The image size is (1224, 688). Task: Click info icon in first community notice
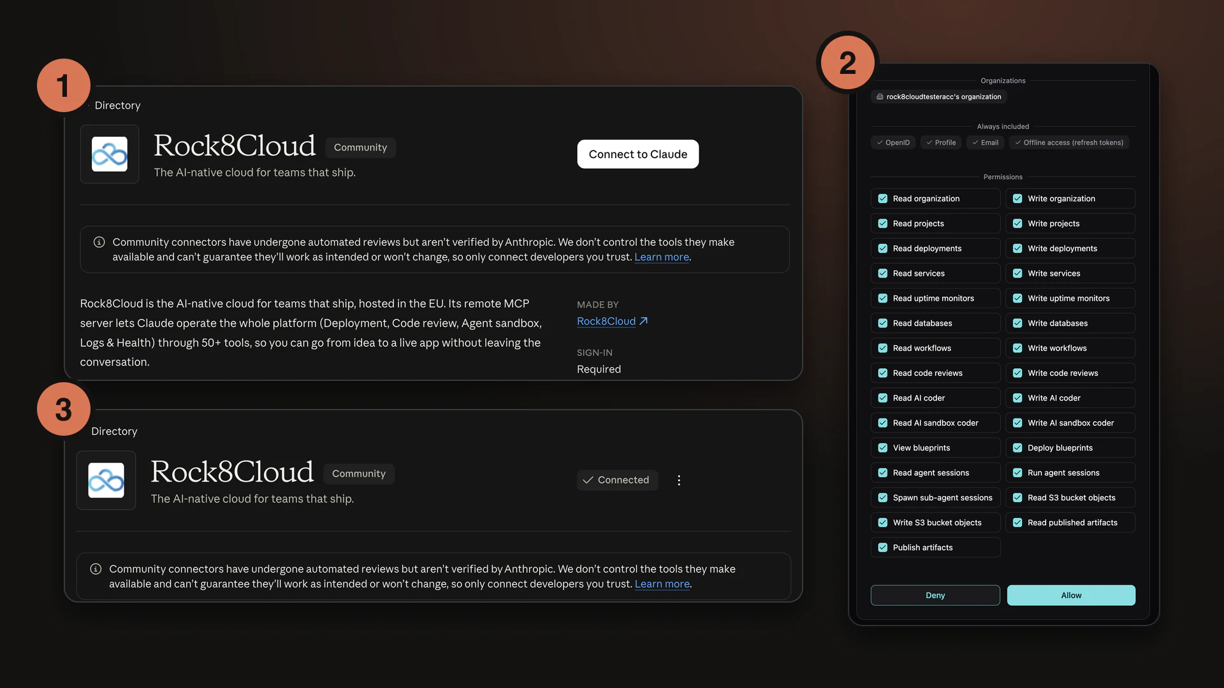tap(99, 242)
